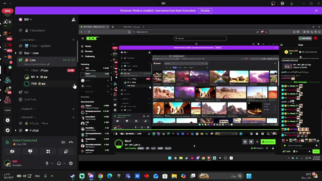Open Kick chat settings gear
The width and height of the screenshot is (322, 181).
pos(309,151)
